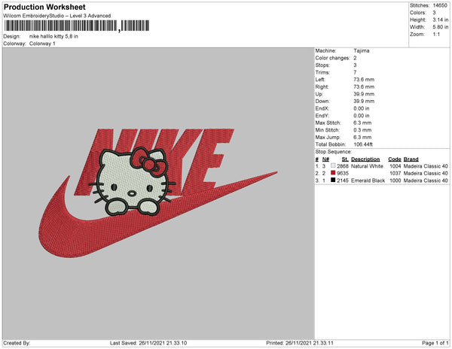Select the Height value "3.14 in"
This screenshot has height=349, width=452.
click(440, 20)
